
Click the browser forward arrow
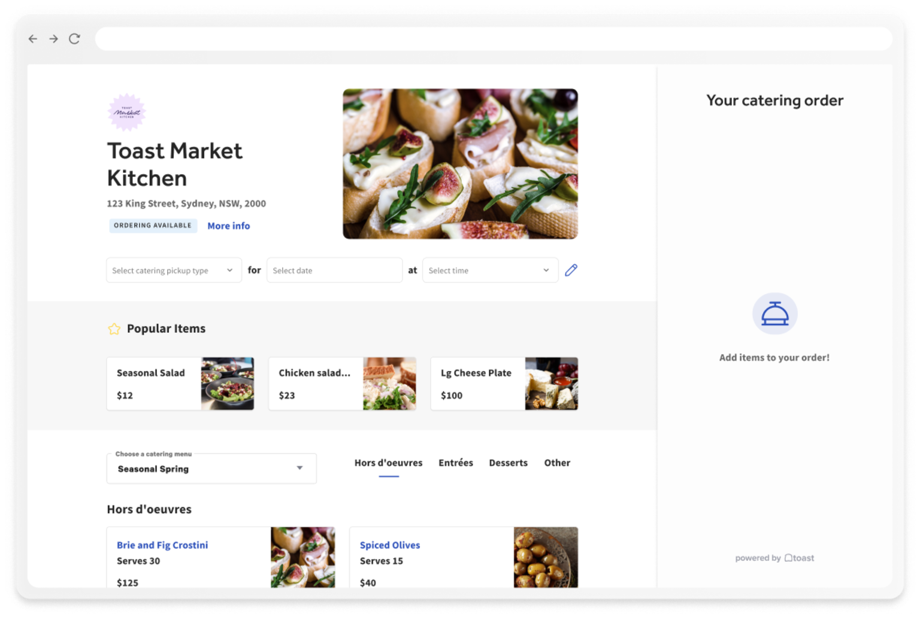coord(54,39)
